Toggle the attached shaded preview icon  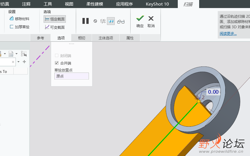coord(111,21)
